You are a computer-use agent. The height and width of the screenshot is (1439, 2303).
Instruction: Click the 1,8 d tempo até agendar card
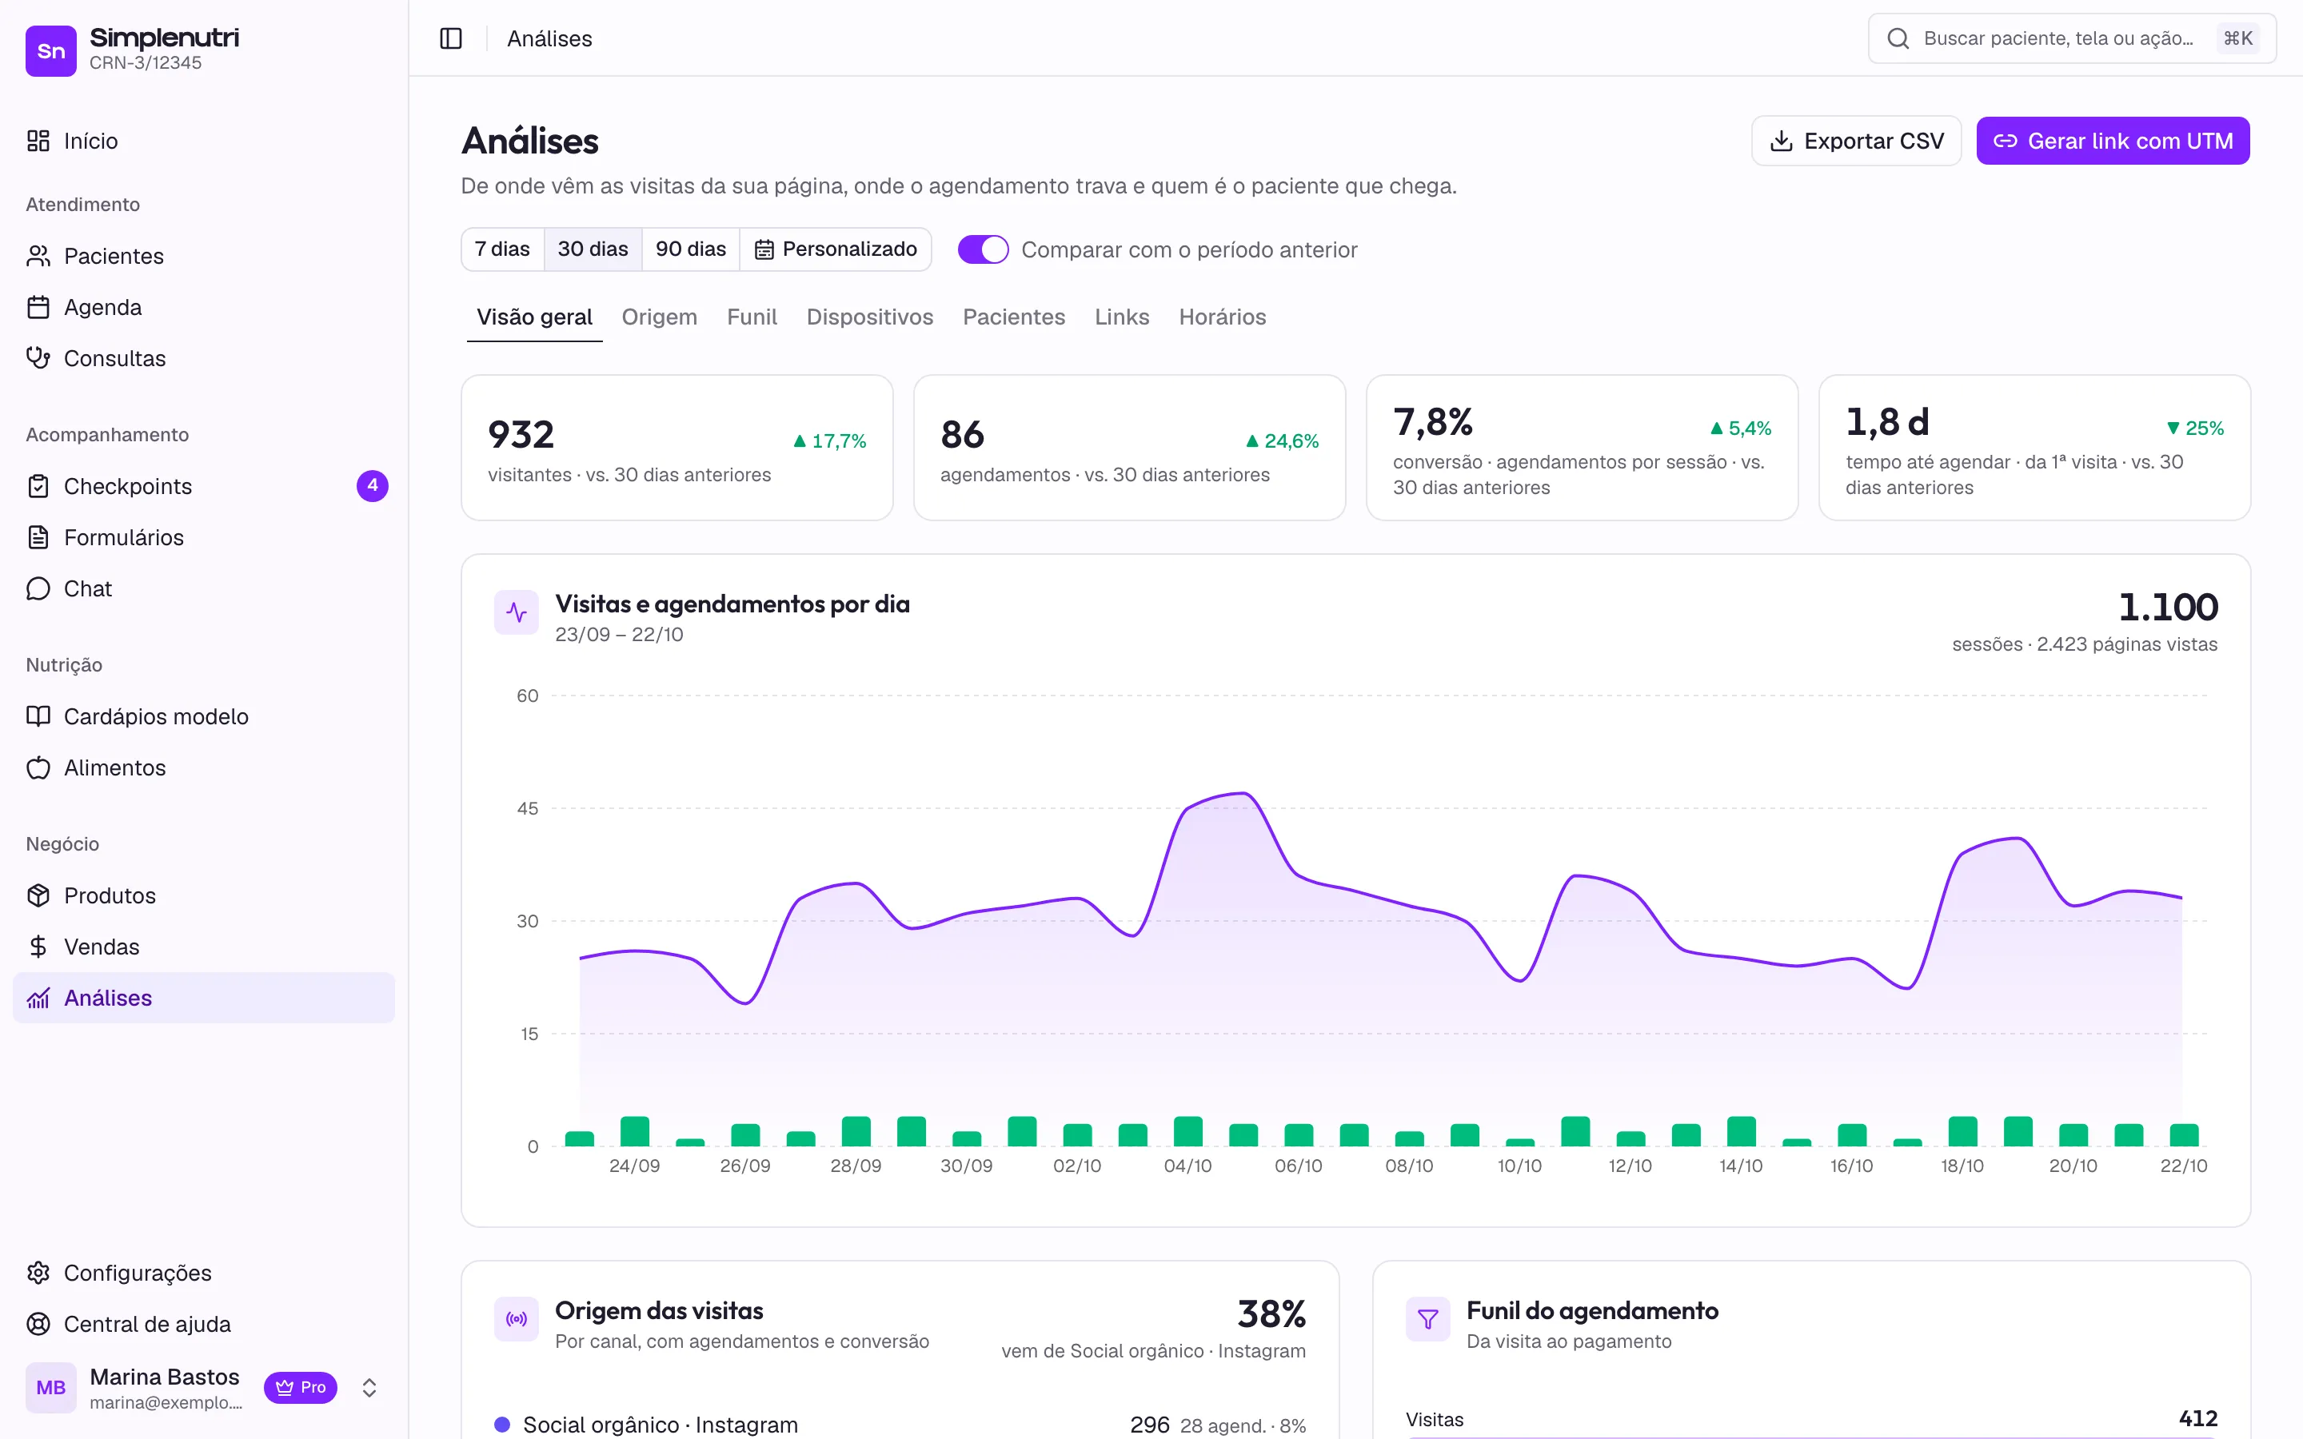pos(2034,448)
